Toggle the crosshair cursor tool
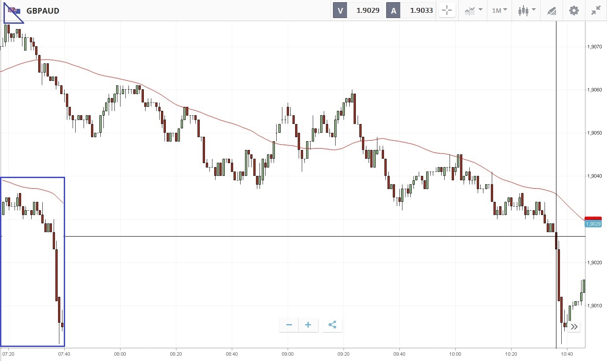 tap(447, 11)
